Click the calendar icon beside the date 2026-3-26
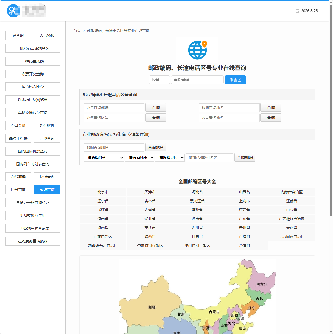333x334 pixels. pyautogui.click(x=297, y=11)
